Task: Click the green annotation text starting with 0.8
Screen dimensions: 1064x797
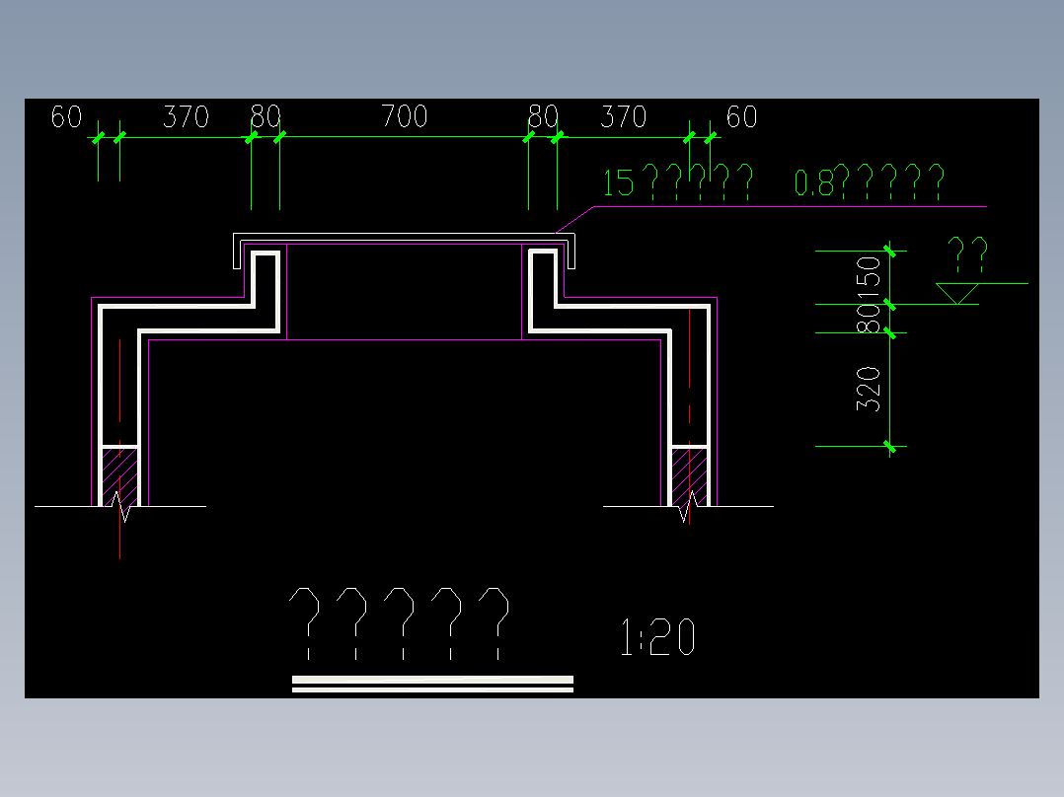Action: coord(870,181)
